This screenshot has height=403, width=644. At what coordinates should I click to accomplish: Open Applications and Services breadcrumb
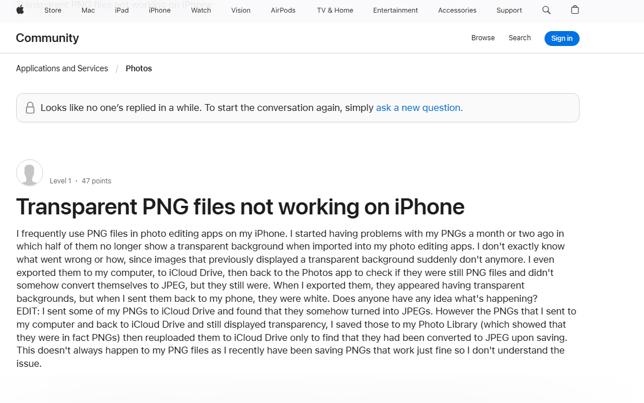click(62, 68)
